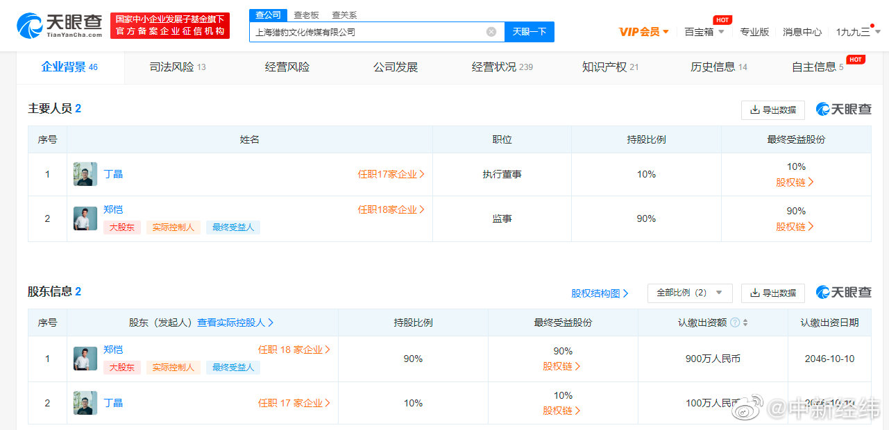
Task: Click the download icon on 主要人员 导出数据 button
Action: coord(756,110)
